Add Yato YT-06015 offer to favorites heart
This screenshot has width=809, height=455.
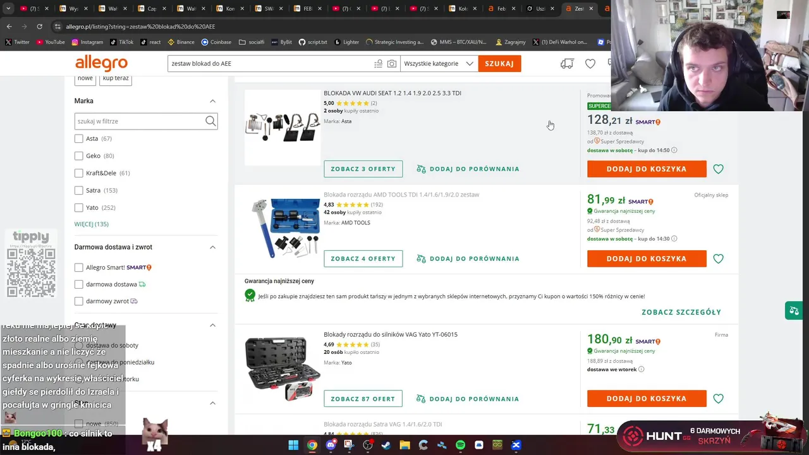(x=718, y=399)
